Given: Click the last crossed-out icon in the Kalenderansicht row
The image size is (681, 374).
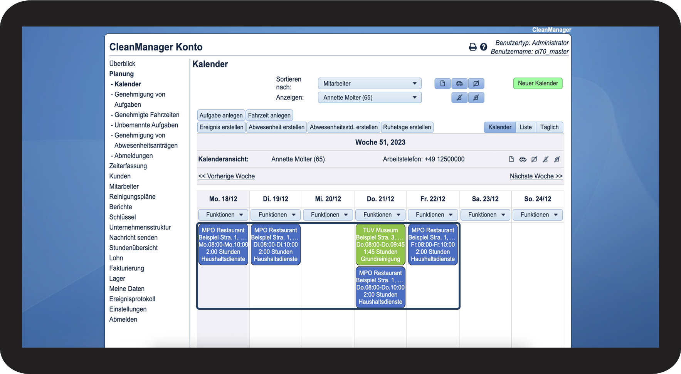Looking at the screenshot, I should [557, 159].
